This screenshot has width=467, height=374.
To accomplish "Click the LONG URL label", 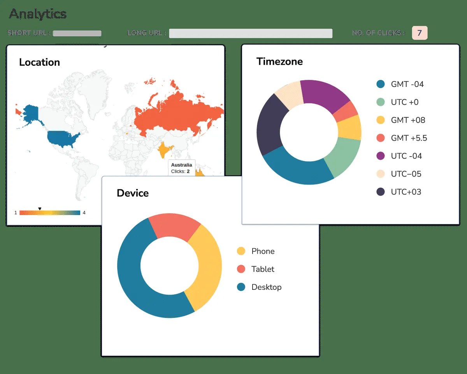I will click(147, 33).
